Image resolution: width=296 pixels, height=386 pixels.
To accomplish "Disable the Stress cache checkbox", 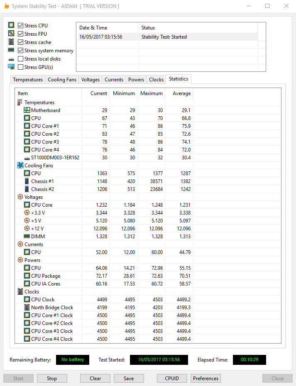I will click(x=21, y=42).
